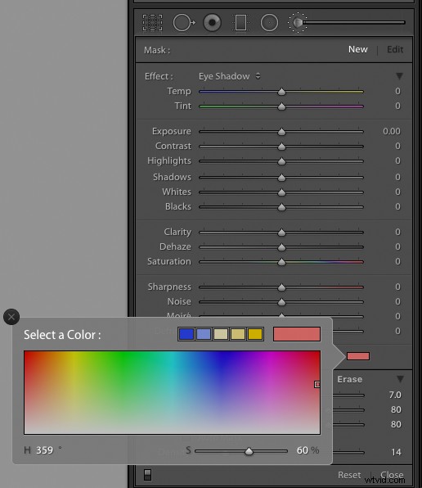Screen dimensions: 422x488
Task: Click the Color swatch in the adjustment panel
Action: point(358,356)
